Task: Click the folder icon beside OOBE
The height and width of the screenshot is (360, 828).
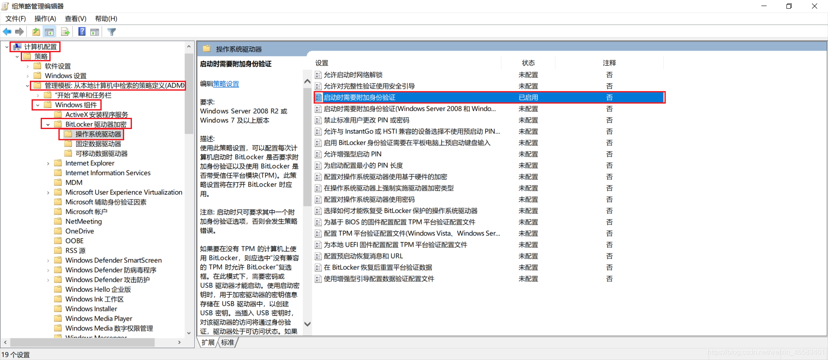Action: 58,241
